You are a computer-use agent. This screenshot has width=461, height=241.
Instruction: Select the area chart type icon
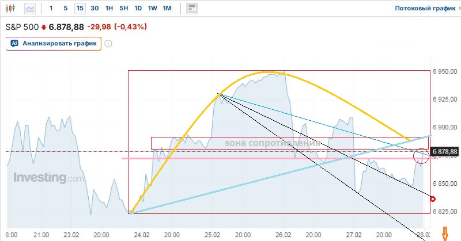tap(30, 9)
